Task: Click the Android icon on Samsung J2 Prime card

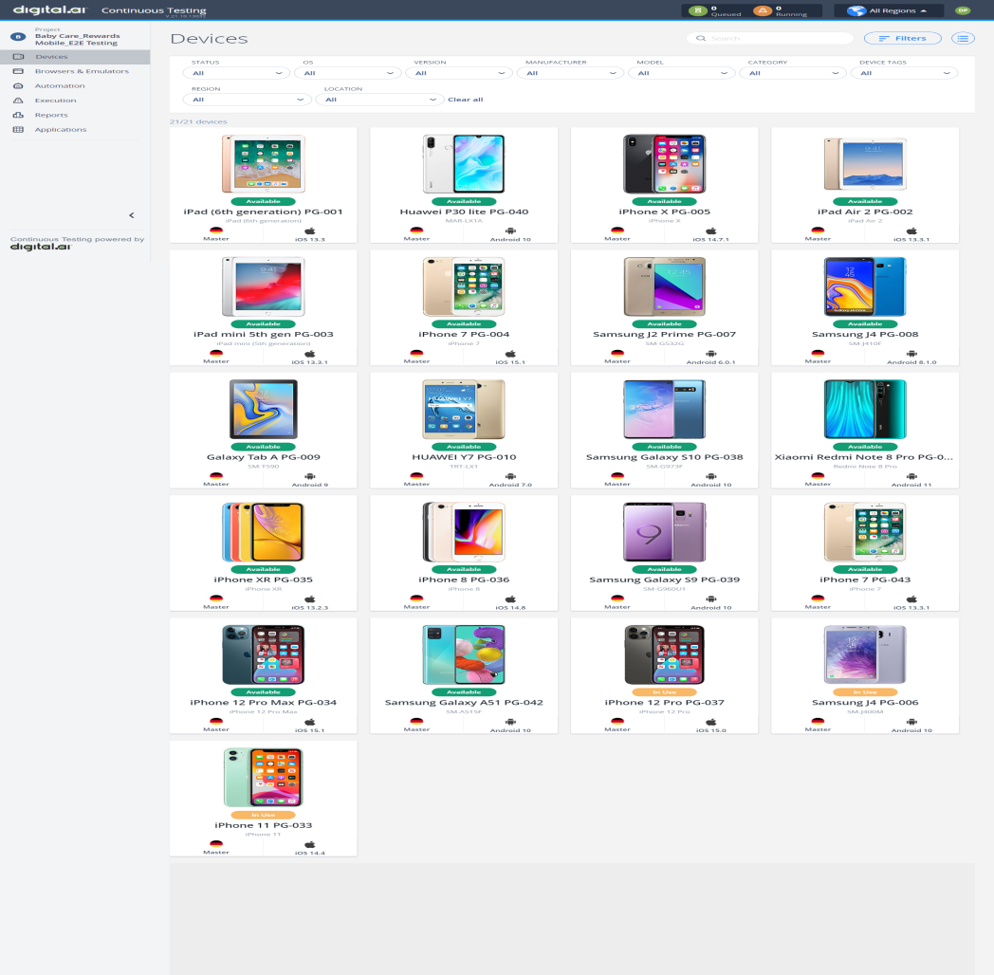Action: [710, 354]
